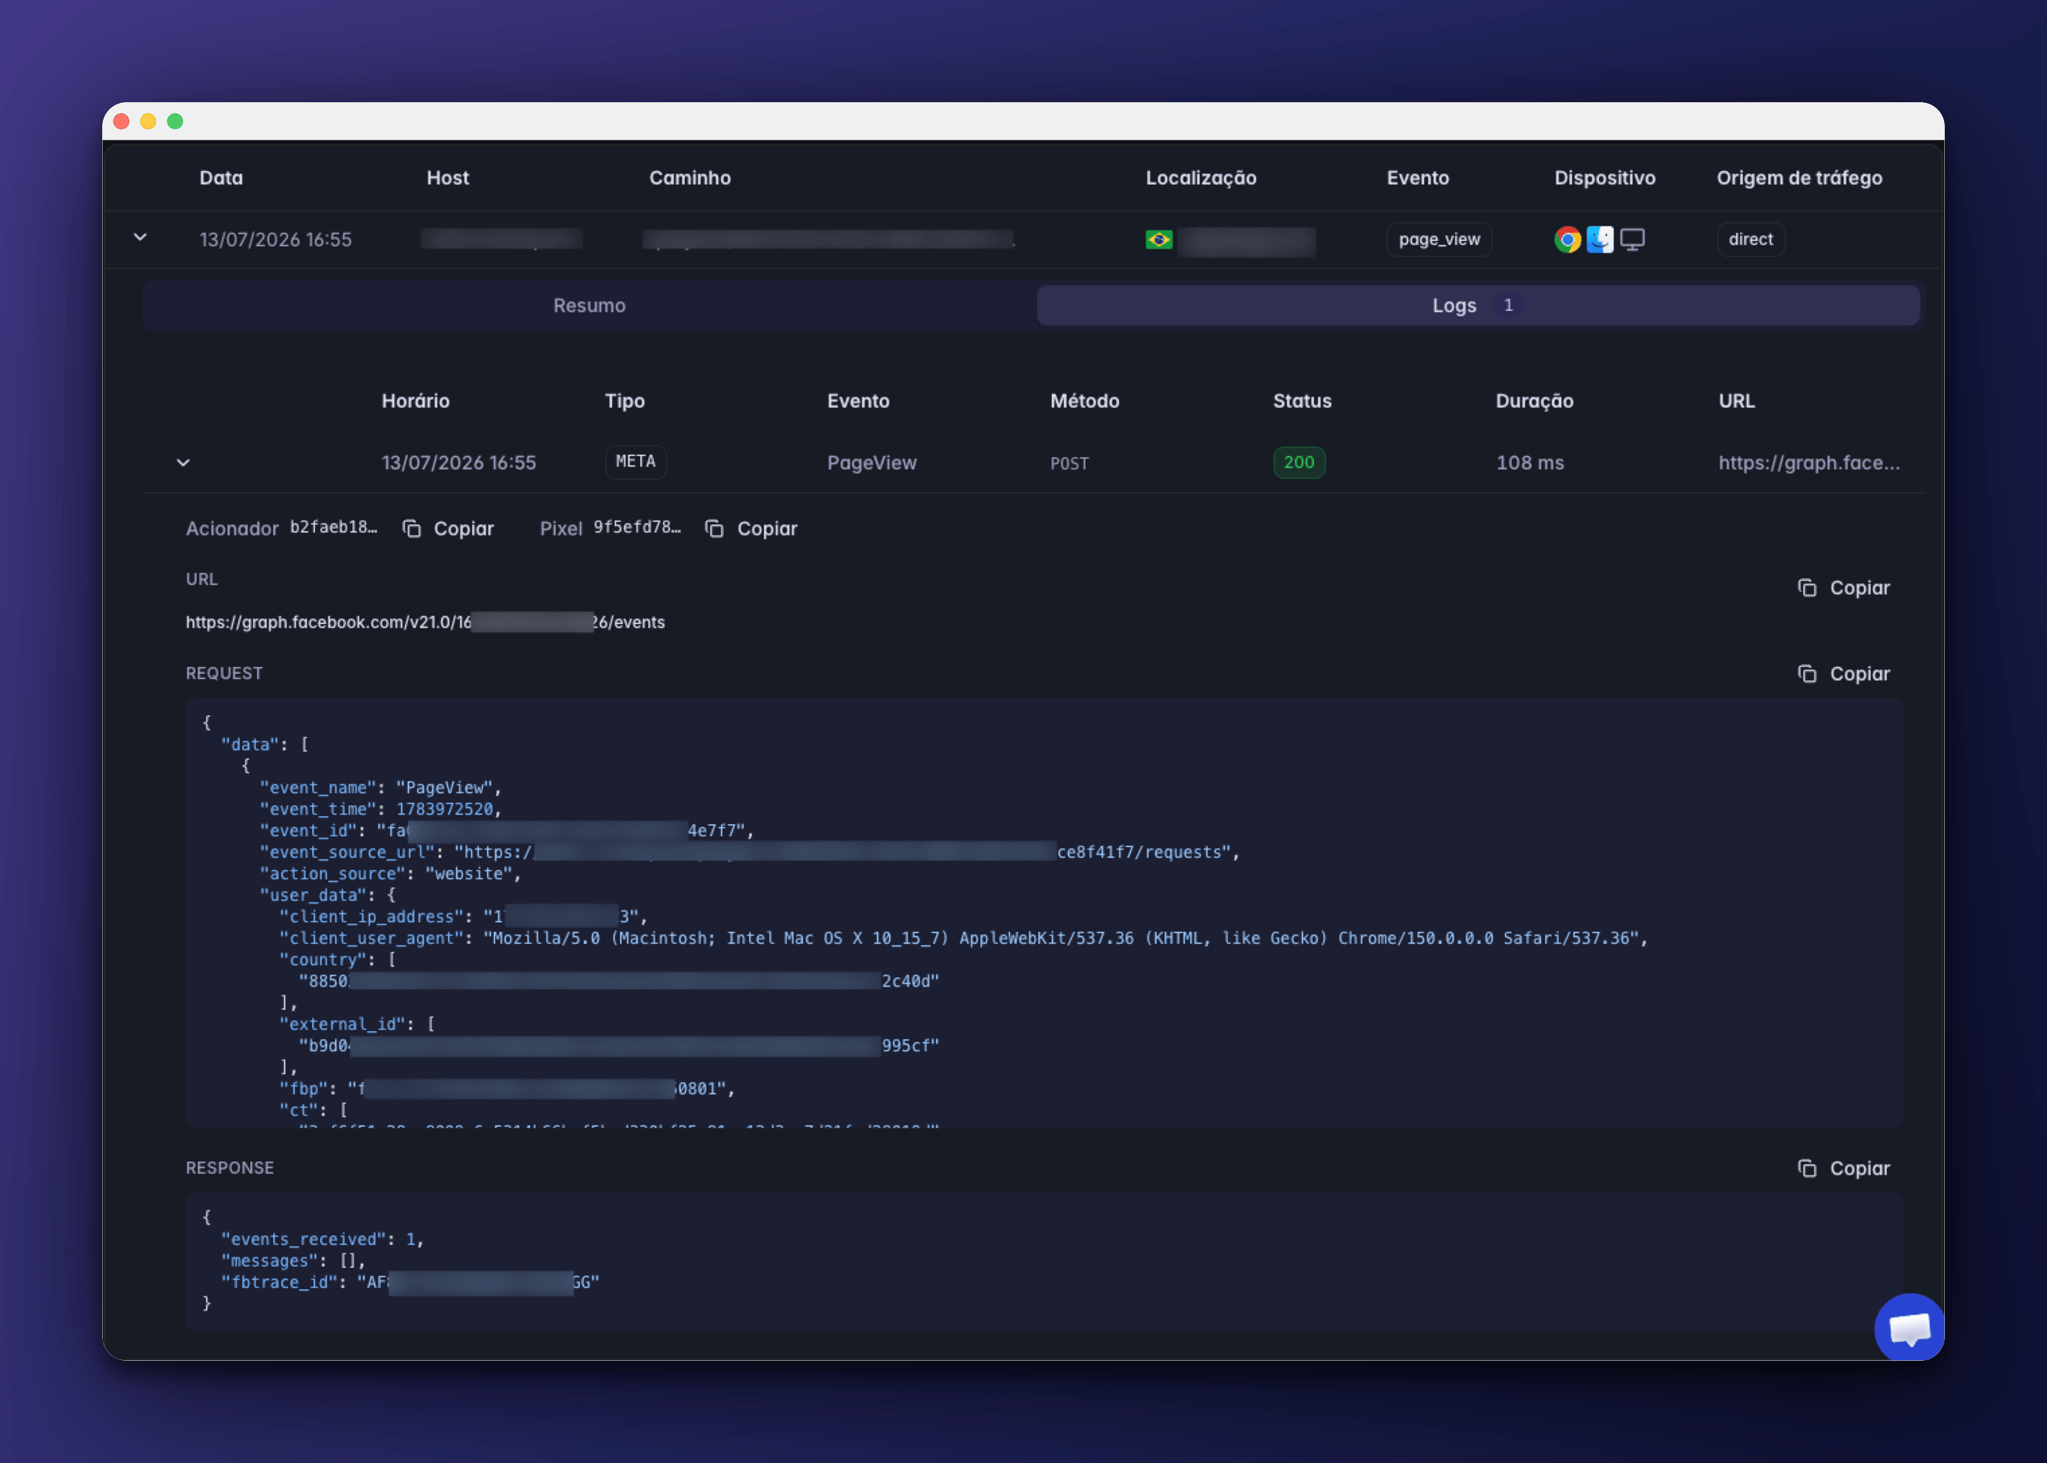Click the Método column header
The image size is (2047, 1463).
pyautogui.click(x=1084, y=401)
